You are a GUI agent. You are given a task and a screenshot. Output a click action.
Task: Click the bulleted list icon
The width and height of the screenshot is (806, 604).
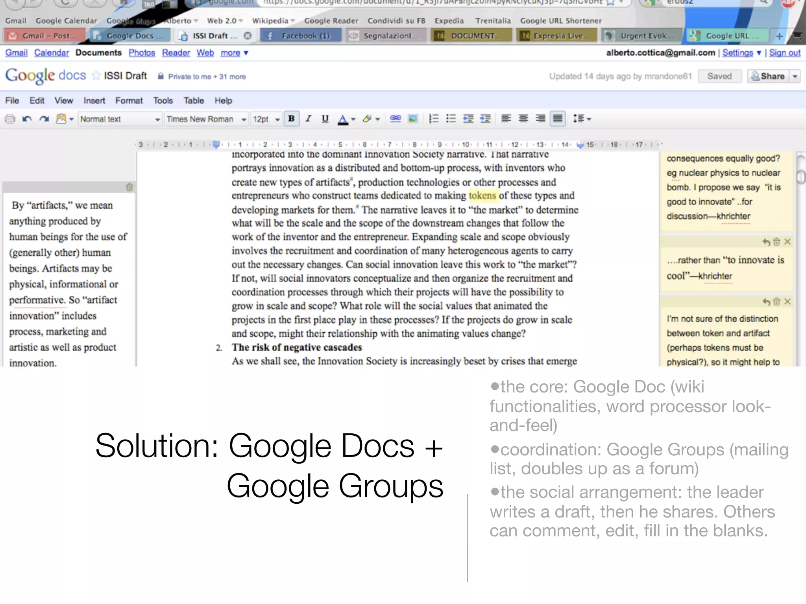pyautogui.click(x=451, y=118)
